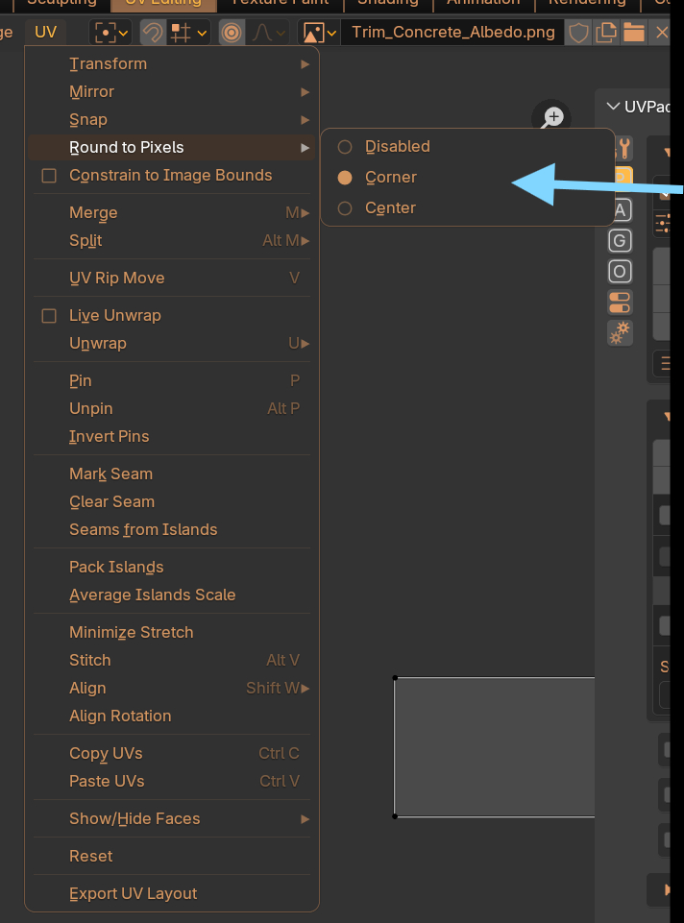Enable Constrain to Image Bounds checkbox

(x=49, y=176)
